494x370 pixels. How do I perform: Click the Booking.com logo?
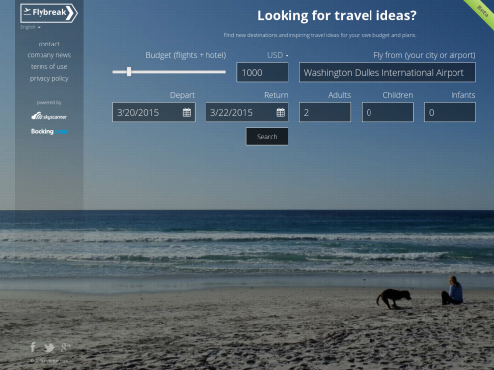coord(49,132)
